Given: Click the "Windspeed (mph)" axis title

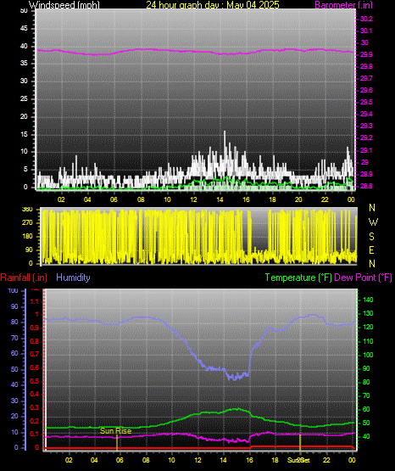Looking at the screenshot, I should pyautogui.click(x=64, y=5).
